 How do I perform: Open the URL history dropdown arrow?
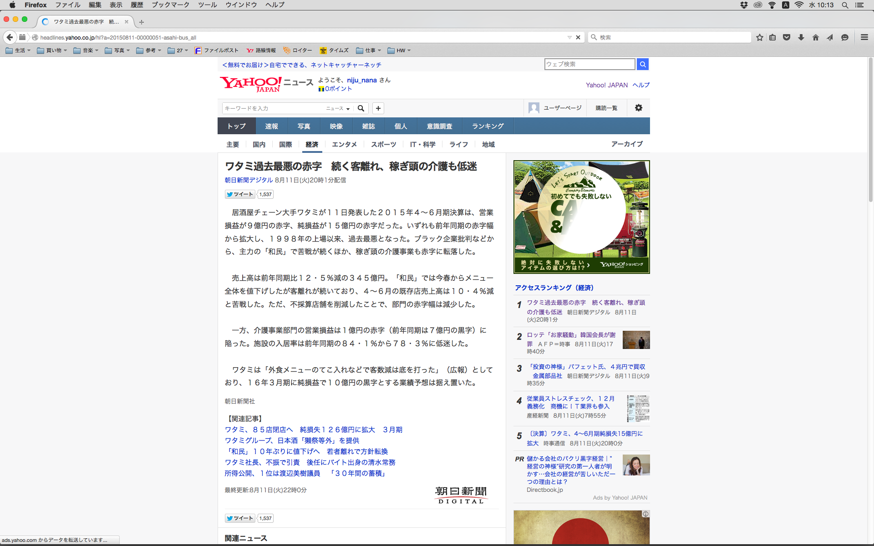coord(569,37)
